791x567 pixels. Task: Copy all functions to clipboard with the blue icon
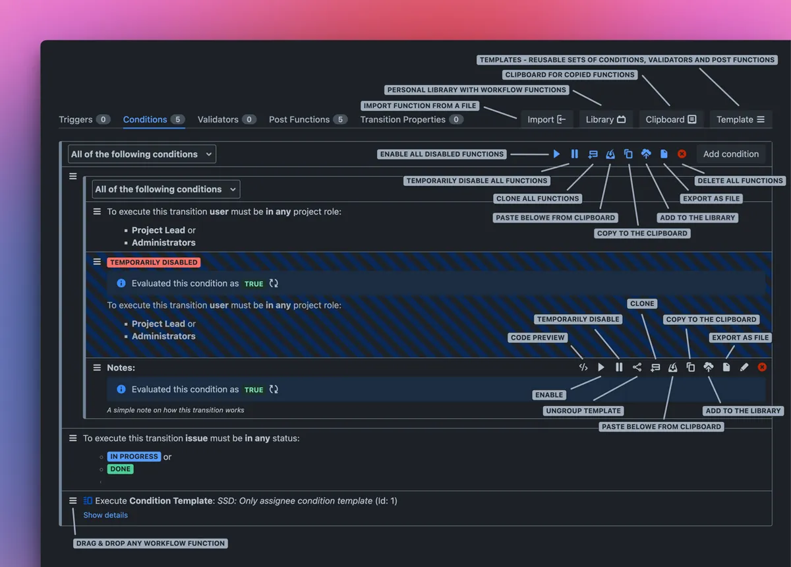[628, 154]
